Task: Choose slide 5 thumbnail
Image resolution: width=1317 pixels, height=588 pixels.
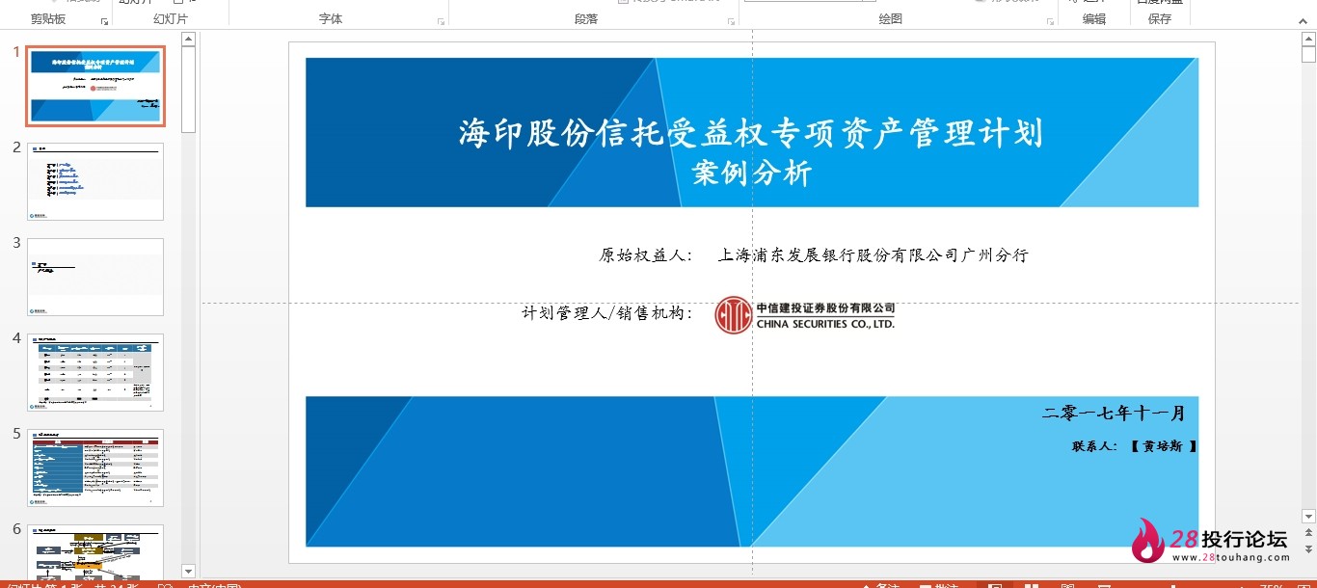Action: 95,468
